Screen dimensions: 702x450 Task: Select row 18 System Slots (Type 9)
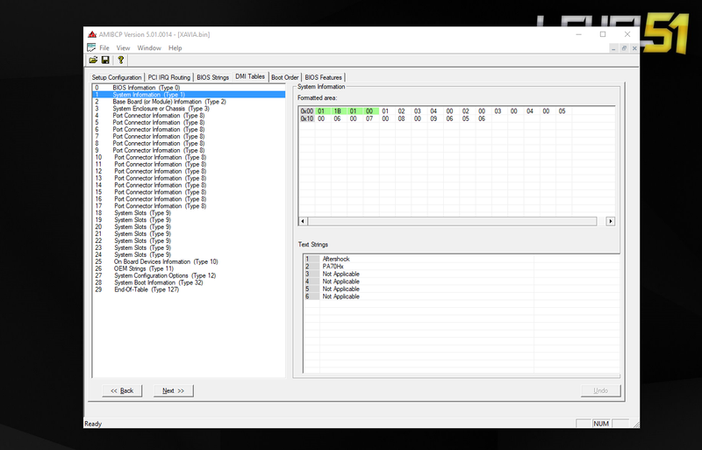(189, 213)
